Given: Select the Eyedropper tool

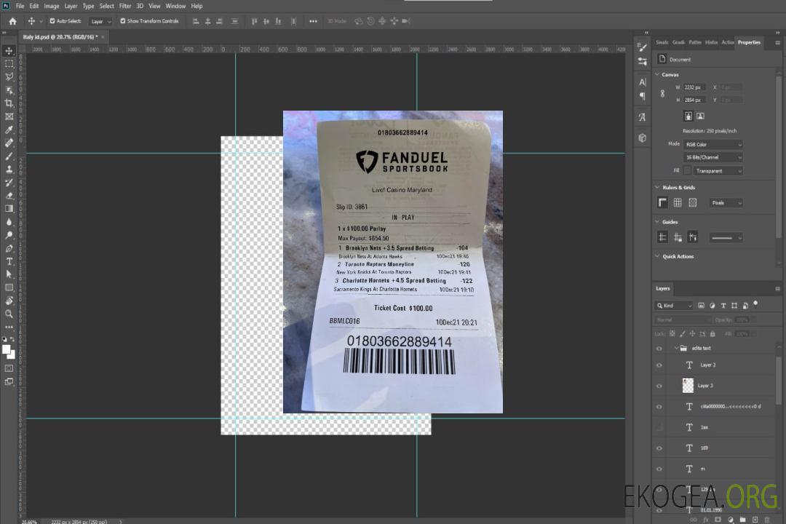Looking at the screenshot, I should coord(9,130).
